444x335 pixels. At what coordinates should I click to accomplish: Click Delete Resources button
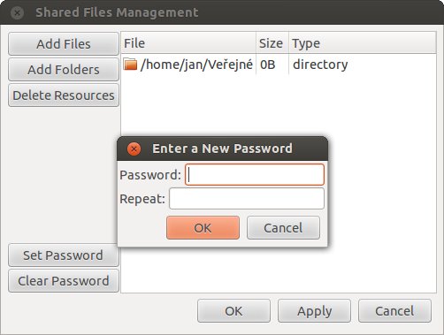click(64, 95)
